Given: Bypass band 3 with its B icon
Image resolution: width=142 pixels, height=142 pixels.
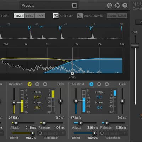Looking at the screenshot, I should click(x=99, y=84).
